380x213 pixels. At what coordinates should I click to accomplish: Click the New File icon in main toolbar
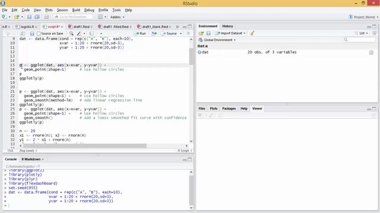click(4, 17)
